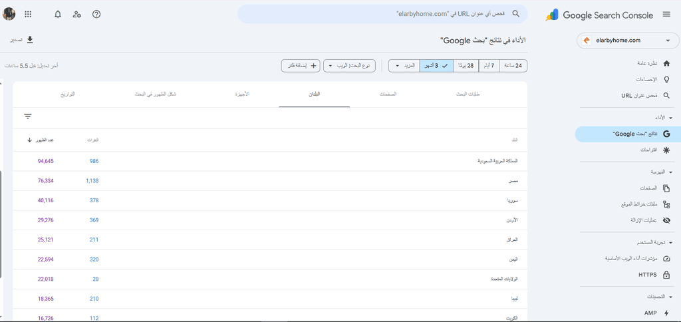Select the 24 hours date range

click(x=513, y=66)
